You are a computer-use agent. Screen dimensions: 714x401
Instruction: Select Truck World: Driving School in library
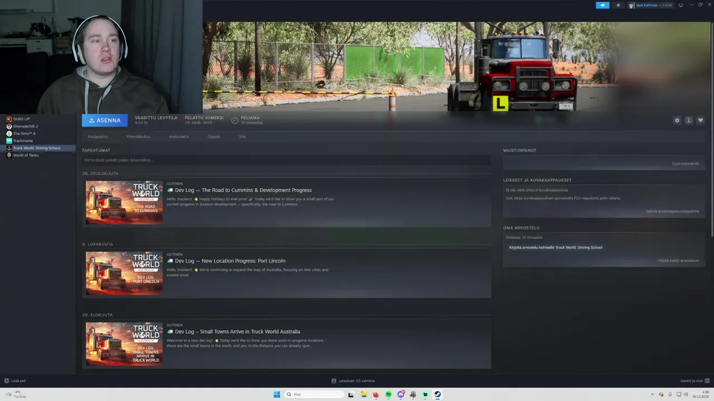tap(38, 148)
